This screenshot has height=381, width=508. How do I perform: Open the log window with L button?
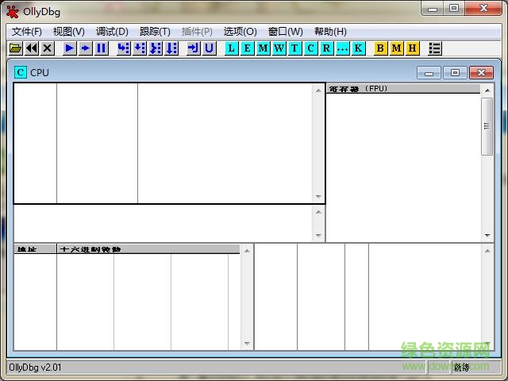(x=231, y=48)
